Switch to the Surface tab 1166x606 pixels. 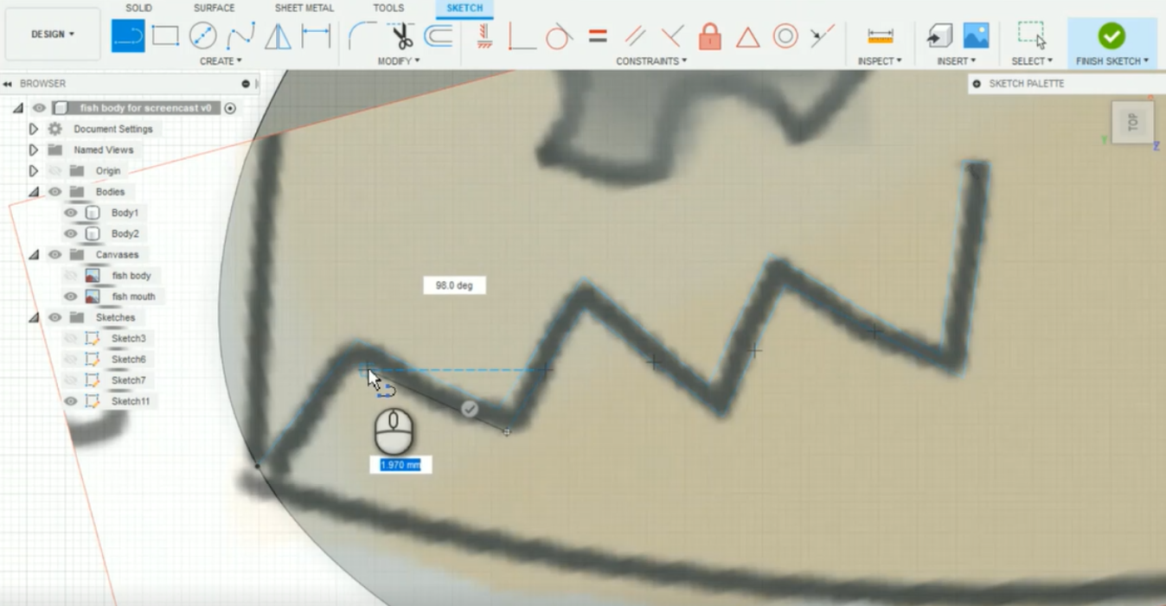(214, 8)
